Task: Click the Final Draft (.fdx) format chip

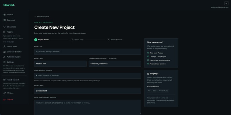Action: 163,91
